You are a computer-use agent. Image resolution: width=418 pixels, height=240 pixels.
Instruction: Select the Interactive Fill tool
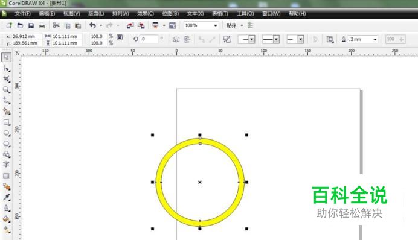(7, 229)
